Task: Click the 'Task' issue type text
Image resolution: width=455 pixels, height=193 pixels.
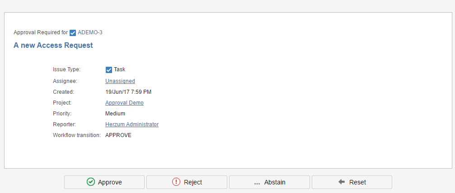Action: (120, 69)
